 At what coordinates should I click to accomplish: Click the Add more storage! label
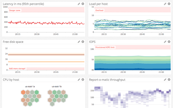click(17, 69)
